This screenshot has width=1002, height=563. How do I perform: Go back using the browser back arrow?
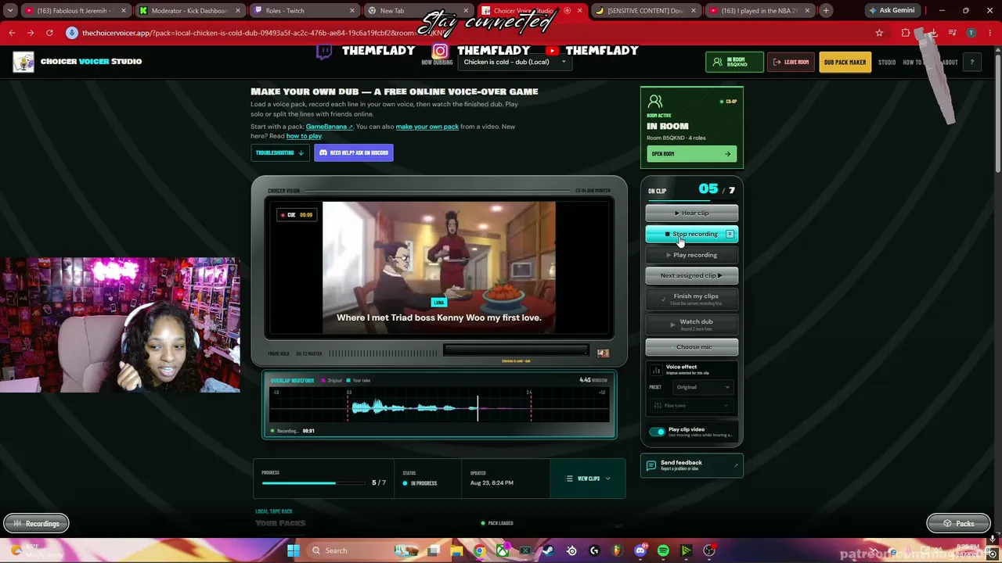click(12, 33)
